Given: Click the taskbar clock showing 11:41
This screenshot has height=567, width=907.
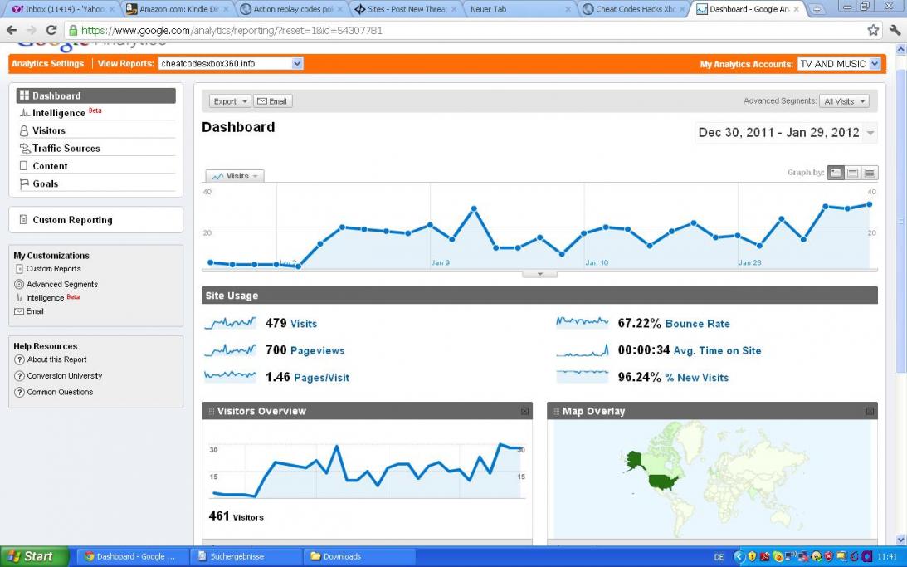Looking at the screenshot, I should pyautogui.click(x=887, y=557).
